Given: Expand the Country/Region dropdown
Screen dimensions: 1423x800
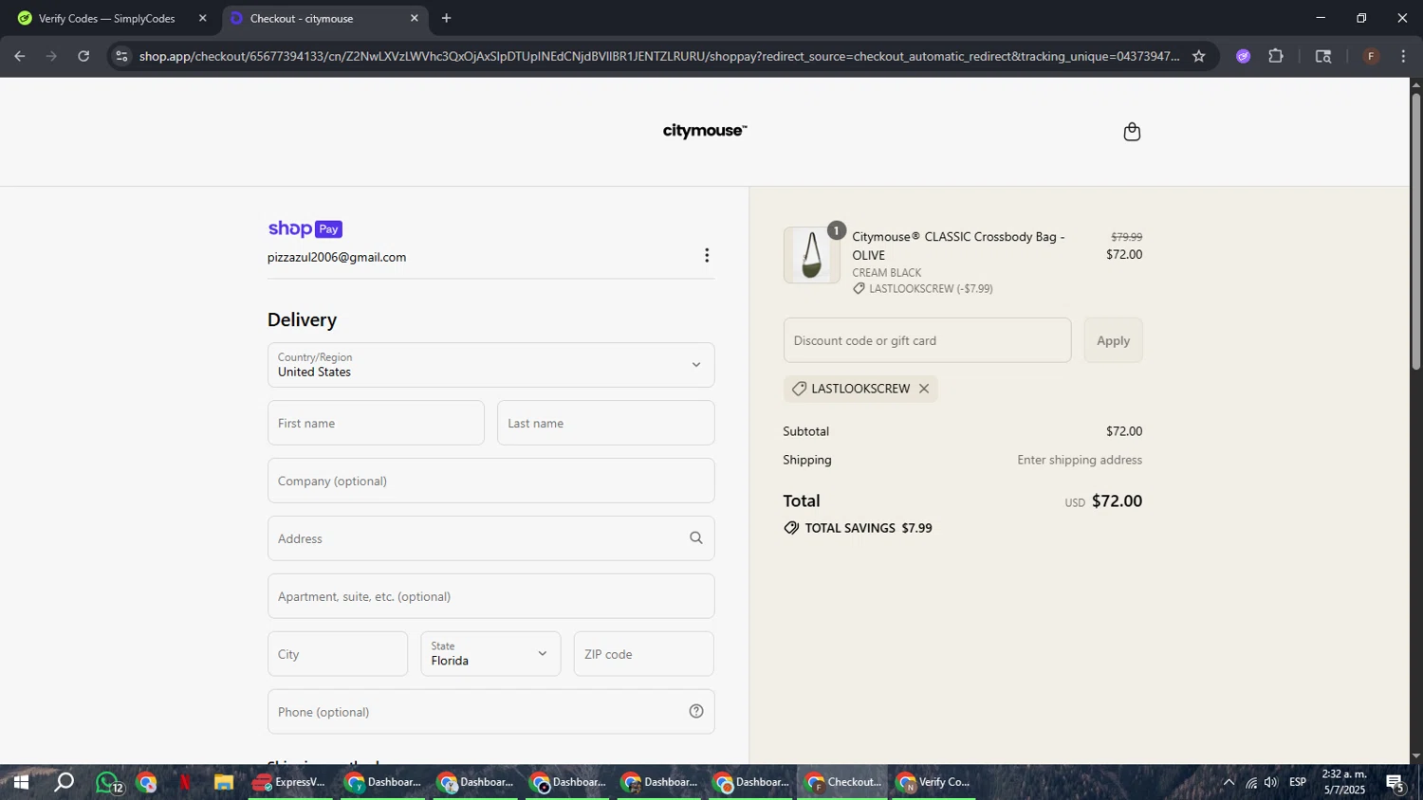Looking at the screenshot, I should 491,365.
